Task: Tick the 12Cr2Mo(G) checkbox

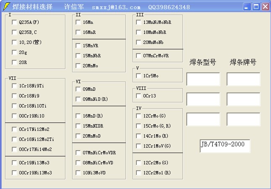Action: click(138, 163)
